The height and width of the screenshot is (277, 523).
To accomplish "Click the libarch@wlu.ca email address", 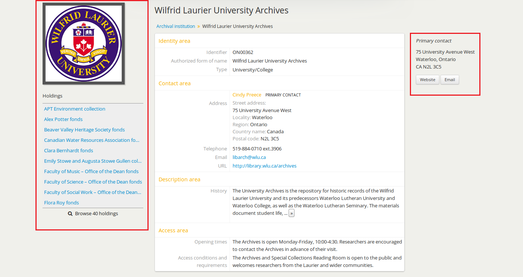I will (249, 157).
